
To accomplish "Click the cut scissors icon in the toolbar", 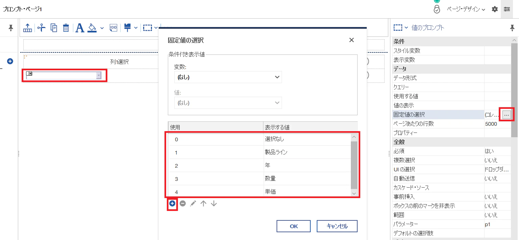I will tap(41, 28).
